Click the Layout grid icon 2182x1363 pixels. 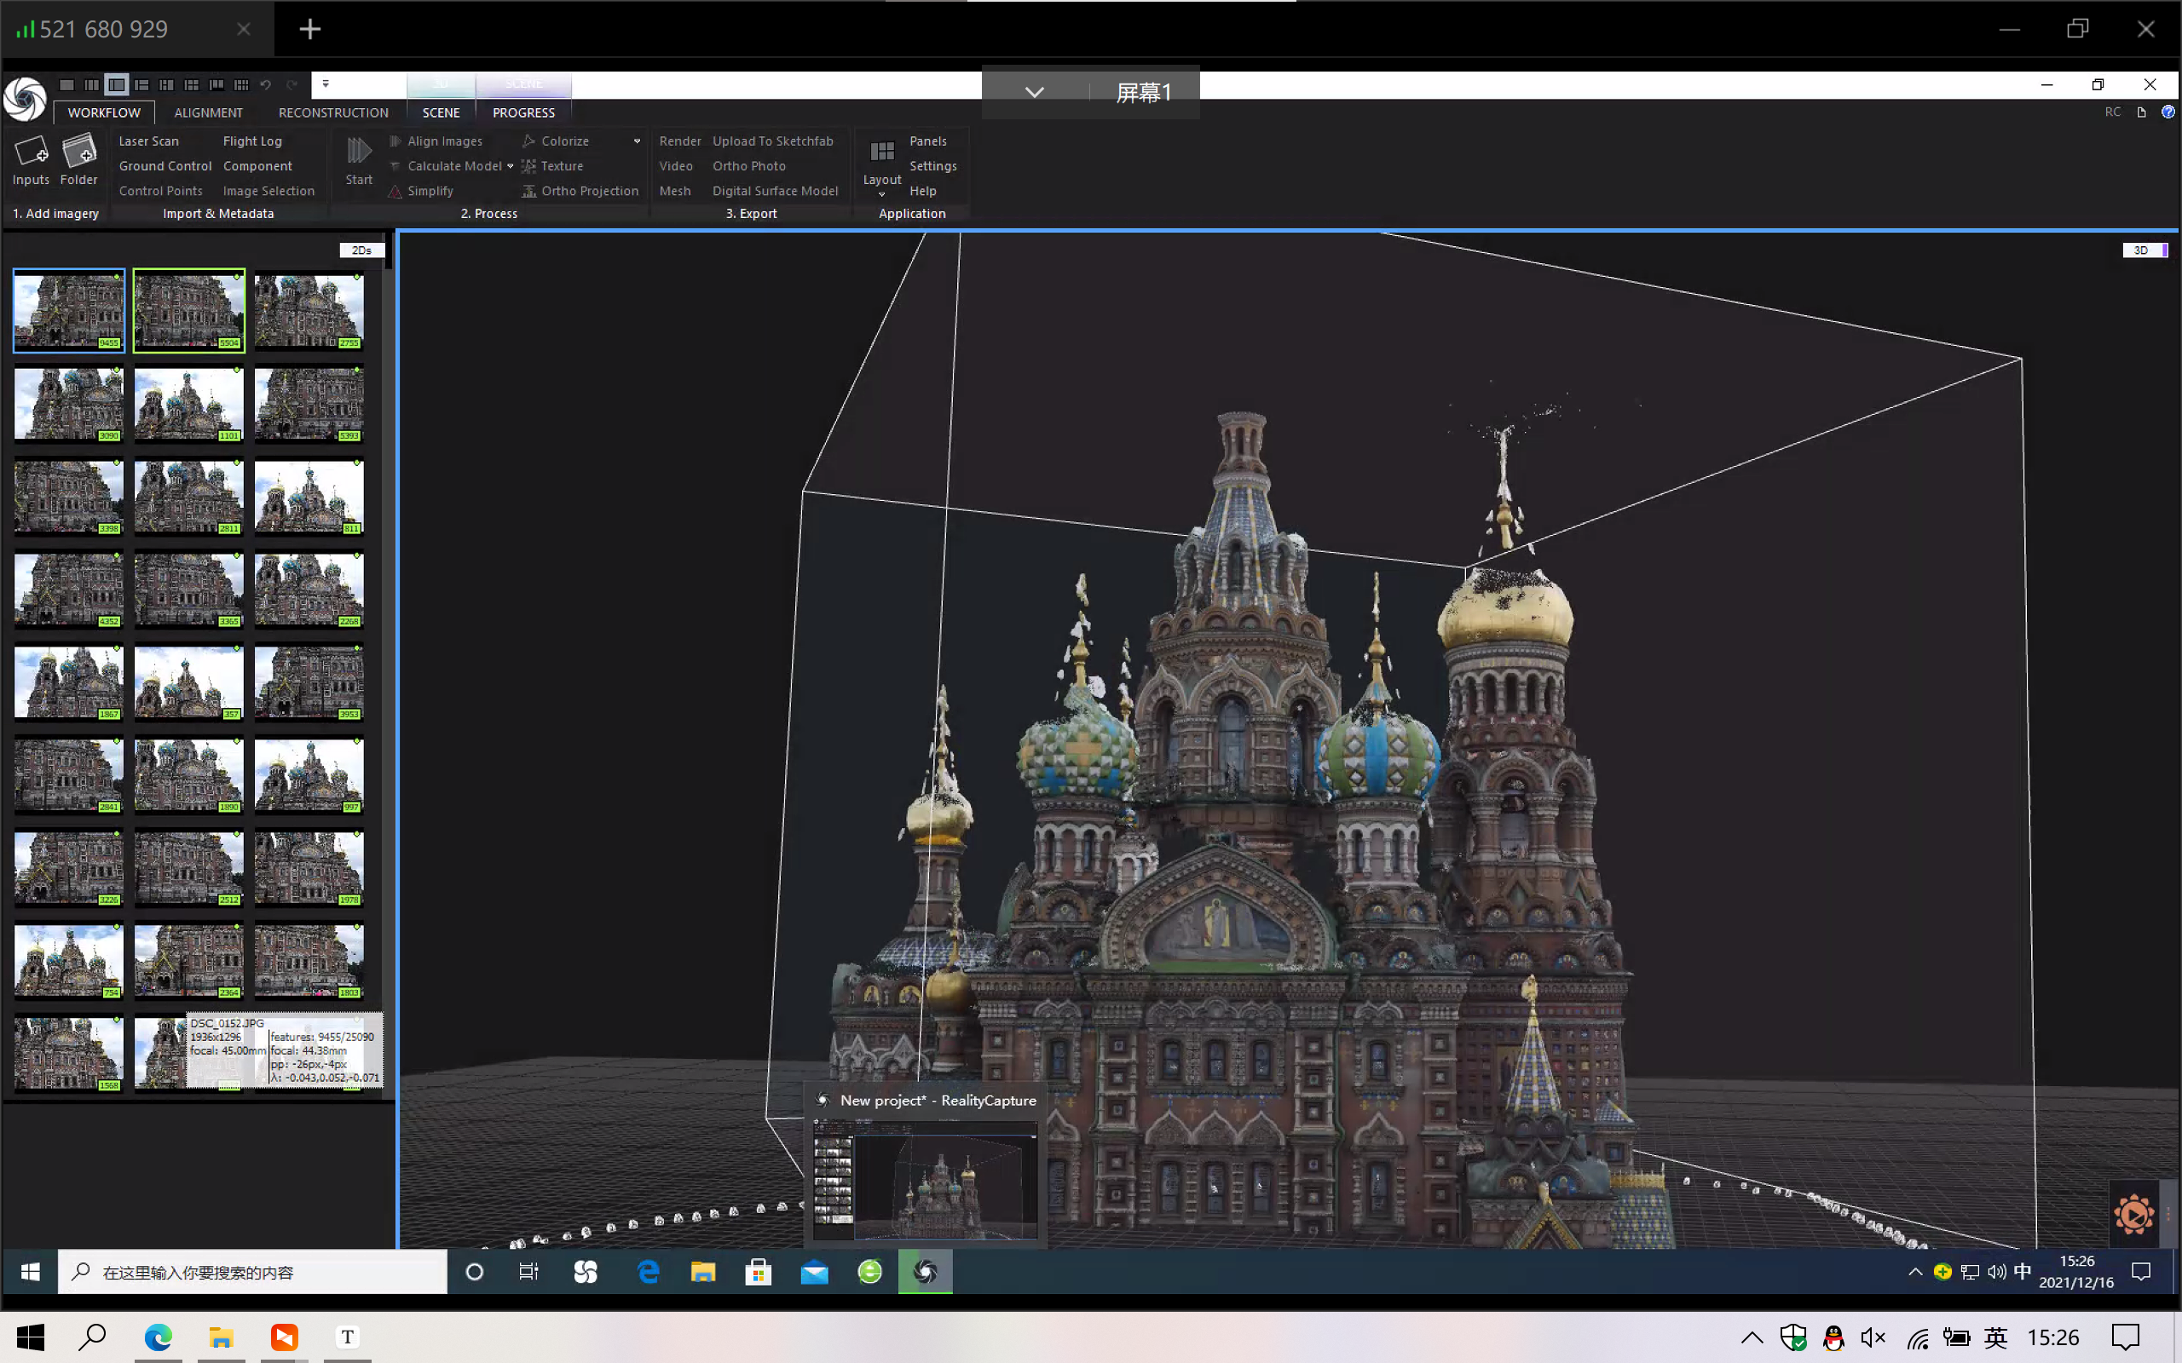tap(882, 151)
